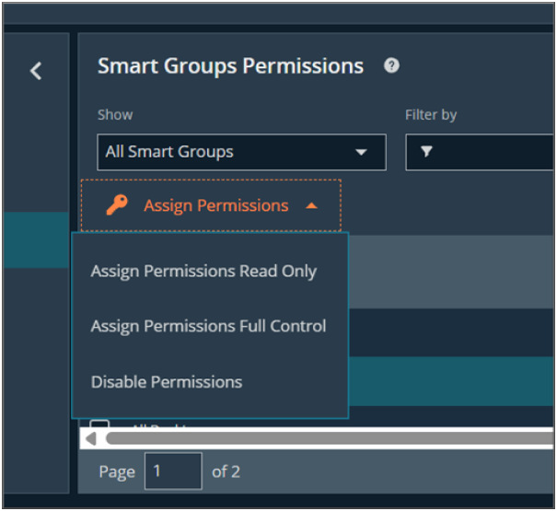Click the key icon beside Assign Permissions
This screenshot has width=557, height=511.
117,205
